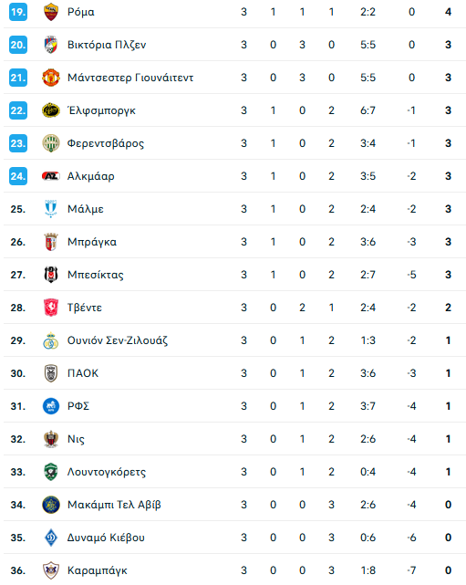466x585 pixels.
Task: Click the Ρόμα club crest
Action: [x=51, y=12]
